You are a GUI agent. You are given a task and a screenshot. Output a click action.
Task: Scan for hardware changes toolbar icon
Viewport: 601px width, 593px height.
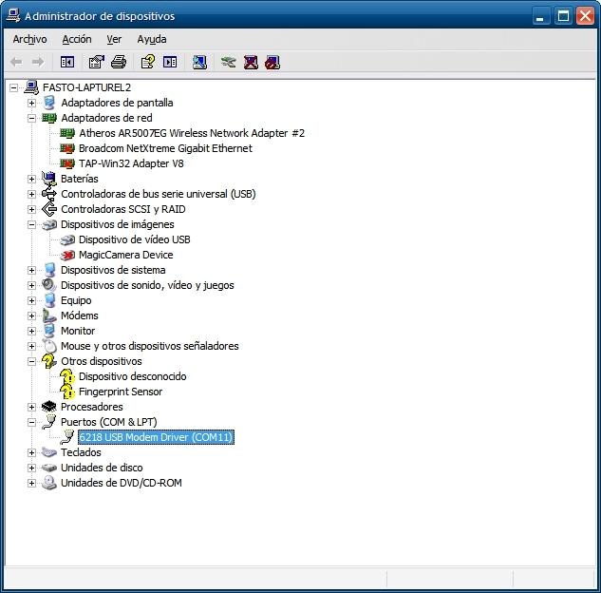pos(199,62)
